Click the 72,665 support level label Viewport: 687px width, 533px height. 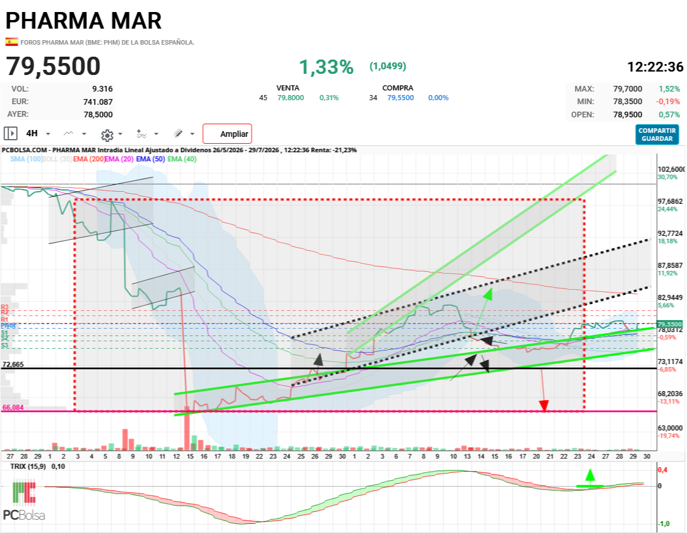[x=12, y=364]
